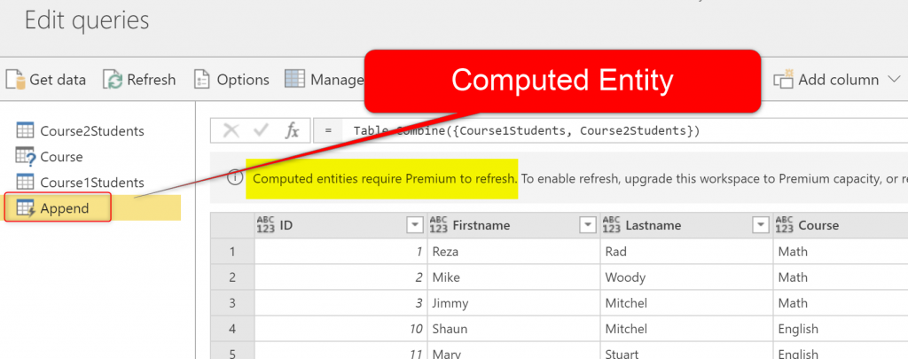
Task: Open the ID column filter dropdown
Action: click(x=413, y=225)
